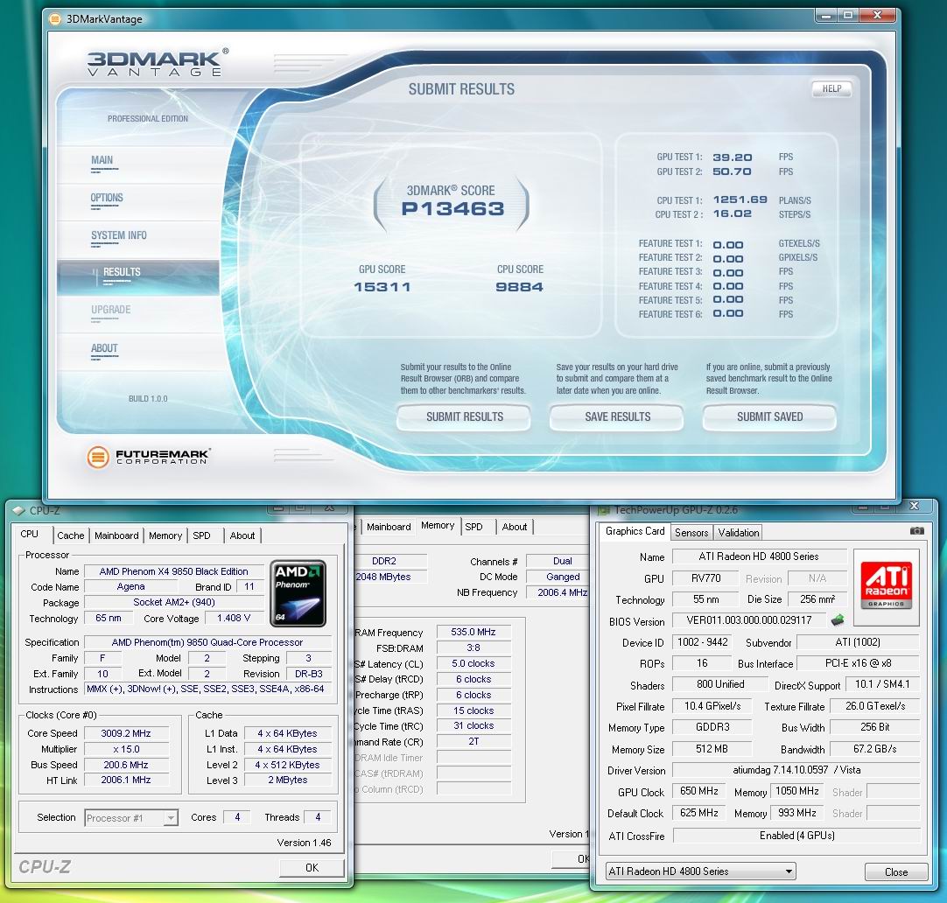This screenshot has height=903, width=947.
Task: Click the Driver Version field in GPU-Z
Action: (796, 770)
